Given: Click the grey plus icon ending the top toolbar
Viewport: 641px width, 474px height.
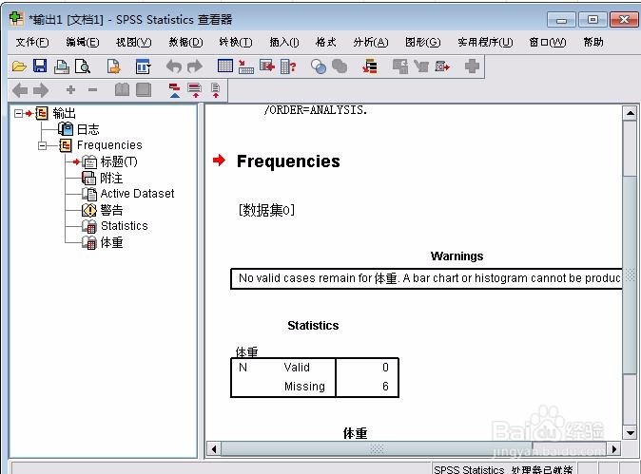Looking at the screenshot, I should coord(472,66).
